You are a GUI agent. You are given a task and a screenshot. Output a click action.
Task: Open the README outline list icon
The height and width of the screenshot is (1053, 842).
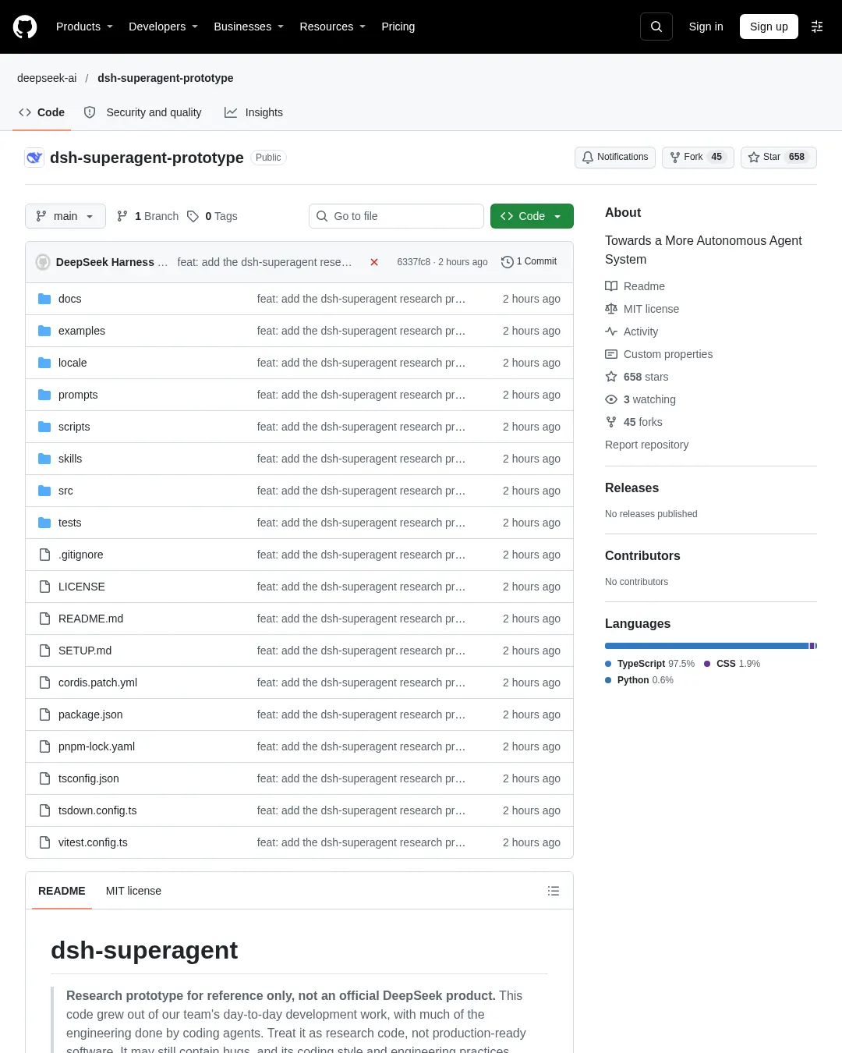(x=554, y=891)
